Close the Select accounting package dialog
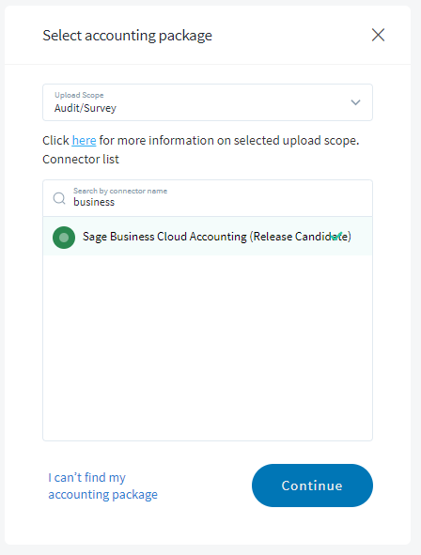Viewport: 421px width, 555px height. coord(378,35)
